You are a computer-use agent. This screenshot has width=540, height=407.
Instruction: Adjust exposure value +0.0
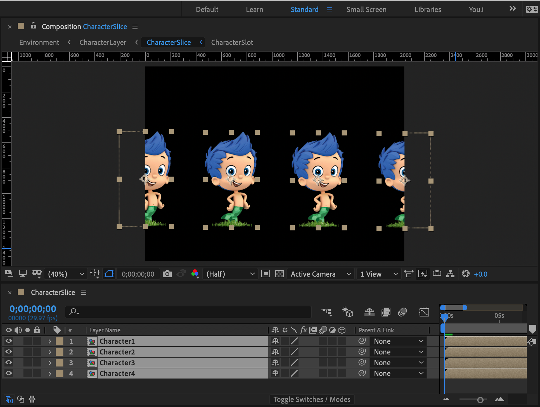tap(480, 274)
